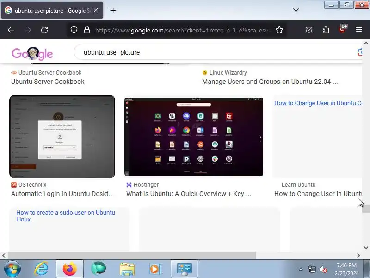Image resolution: width=370 pixels, height=278 pixels.
Task: Click the vertical scrollbar up arrow
Action: [366, 43]
